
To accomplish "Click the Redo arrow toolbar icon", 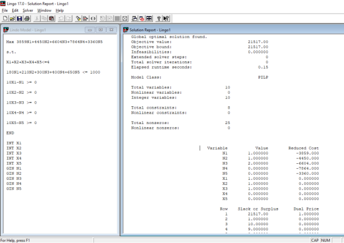I will (x=69, y=18).
